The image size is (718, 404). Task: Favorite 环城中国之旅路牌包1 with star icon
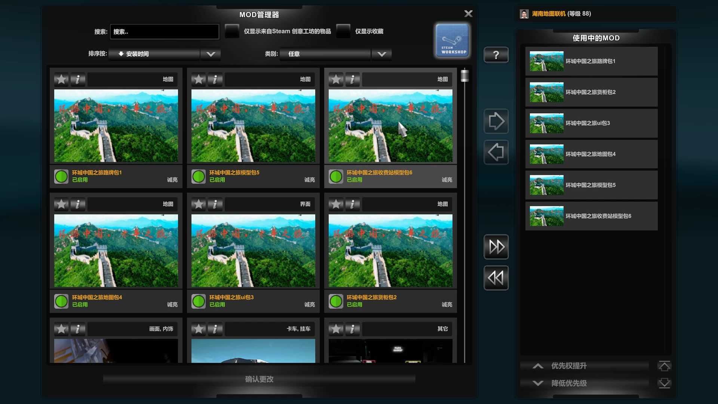tap(61, 79)
